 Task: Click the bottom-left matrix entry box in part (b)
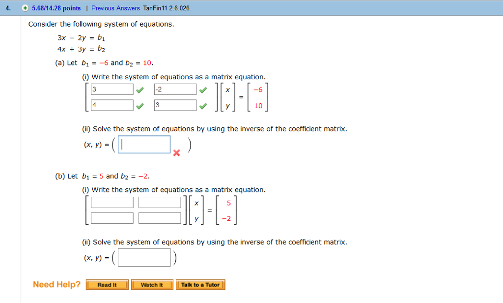pos(112,217)
